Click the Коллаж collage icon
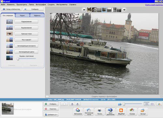 (x=132, y=111)
